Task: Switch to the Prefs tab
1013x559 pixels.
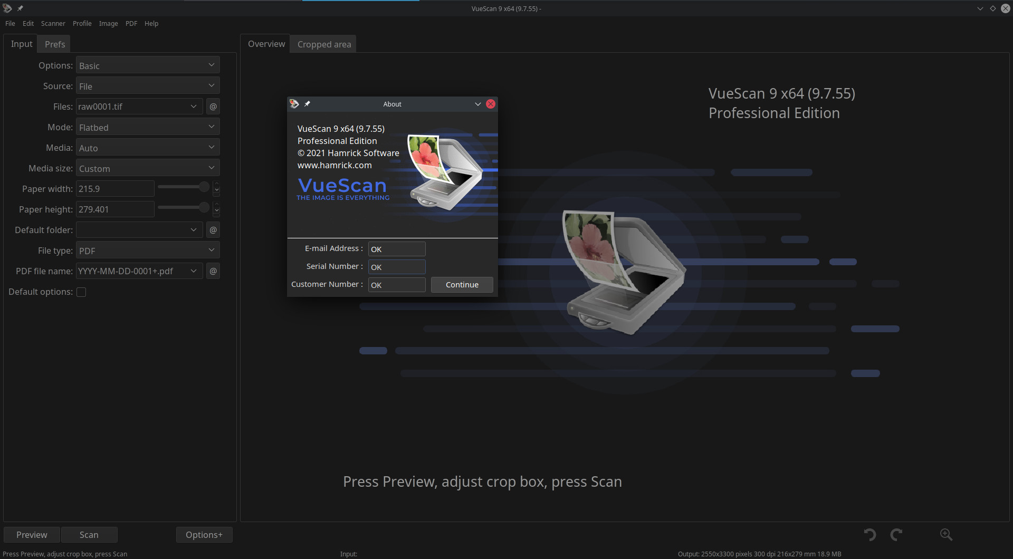Action: click(55, 44)
